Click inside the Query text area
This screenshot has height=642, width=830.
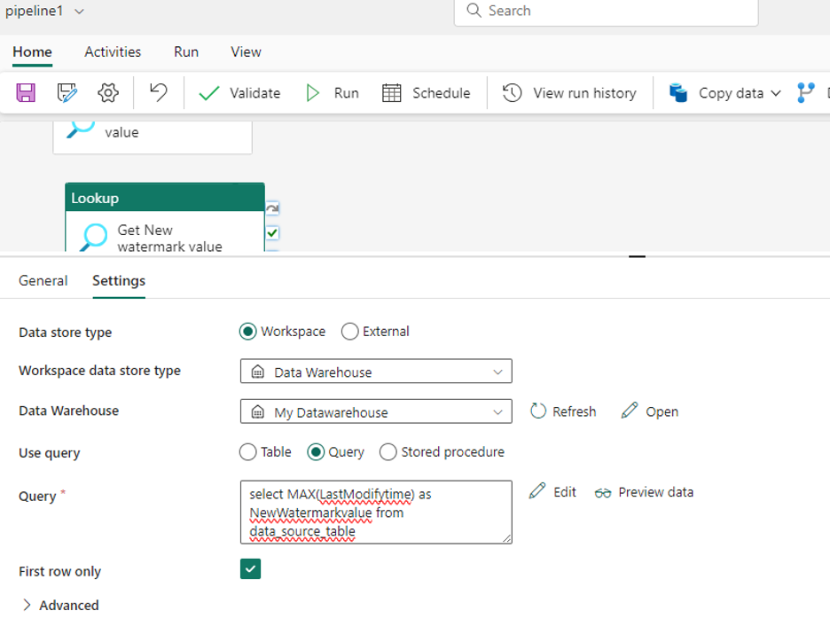pos(376,512)
